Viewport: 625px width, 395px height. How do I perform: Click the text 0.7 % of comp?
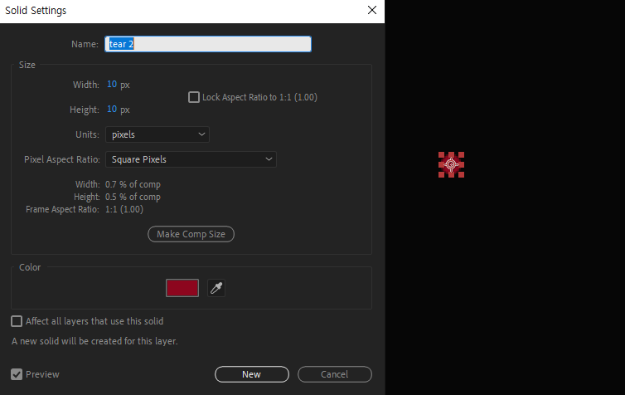pos(133,184)
